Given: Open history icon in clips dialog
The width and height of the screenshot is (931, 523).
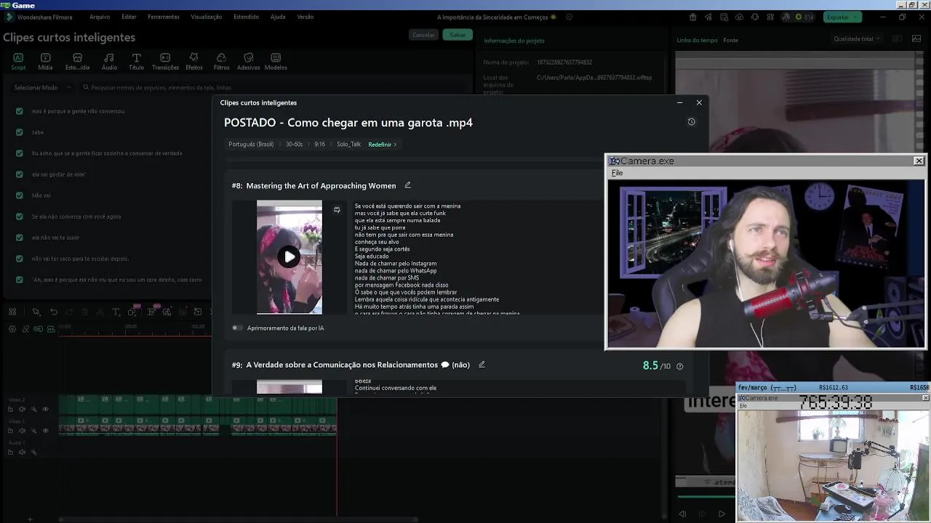Looking at the screenshot, I should point(691,122).
